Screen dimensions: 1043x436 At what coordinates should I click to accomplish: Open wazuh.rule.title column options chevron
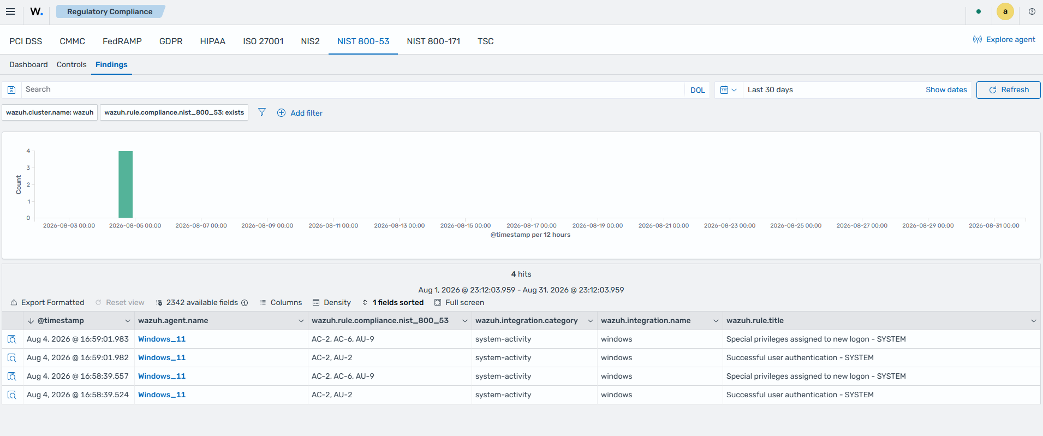[1033, 321]
